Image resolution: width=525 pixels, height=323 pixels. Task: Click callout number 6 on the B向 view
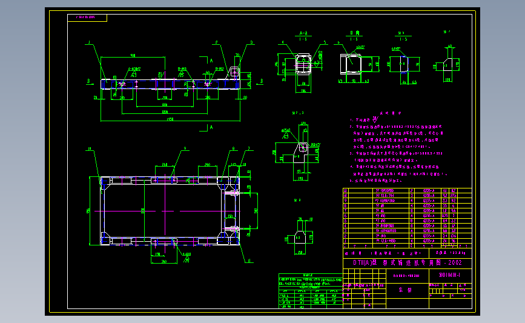point(338,42)
